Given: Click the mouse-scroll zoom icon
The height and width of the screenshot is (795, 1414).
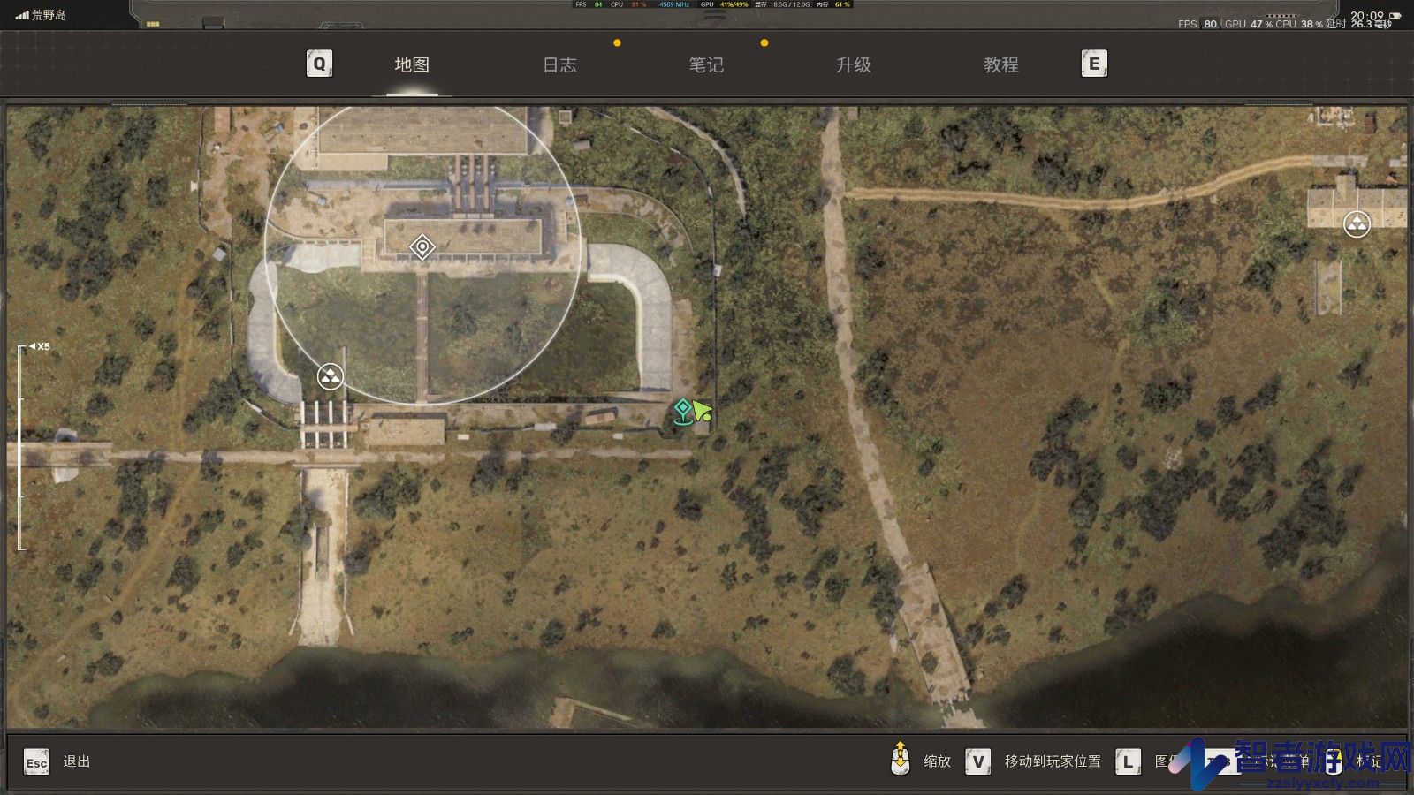Looking at the screenshot, I should click(900, 759).
